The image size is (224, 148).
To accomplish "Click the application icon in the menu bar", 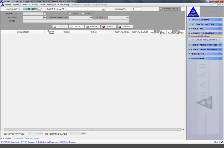I will coord(2,5).
